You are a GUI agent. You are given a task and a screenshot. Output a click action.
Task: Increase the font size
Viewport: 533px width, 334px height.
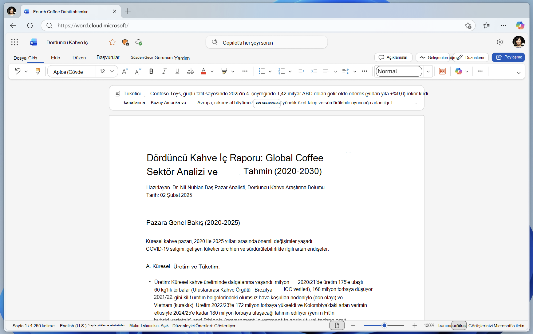(x=125, y=71)
